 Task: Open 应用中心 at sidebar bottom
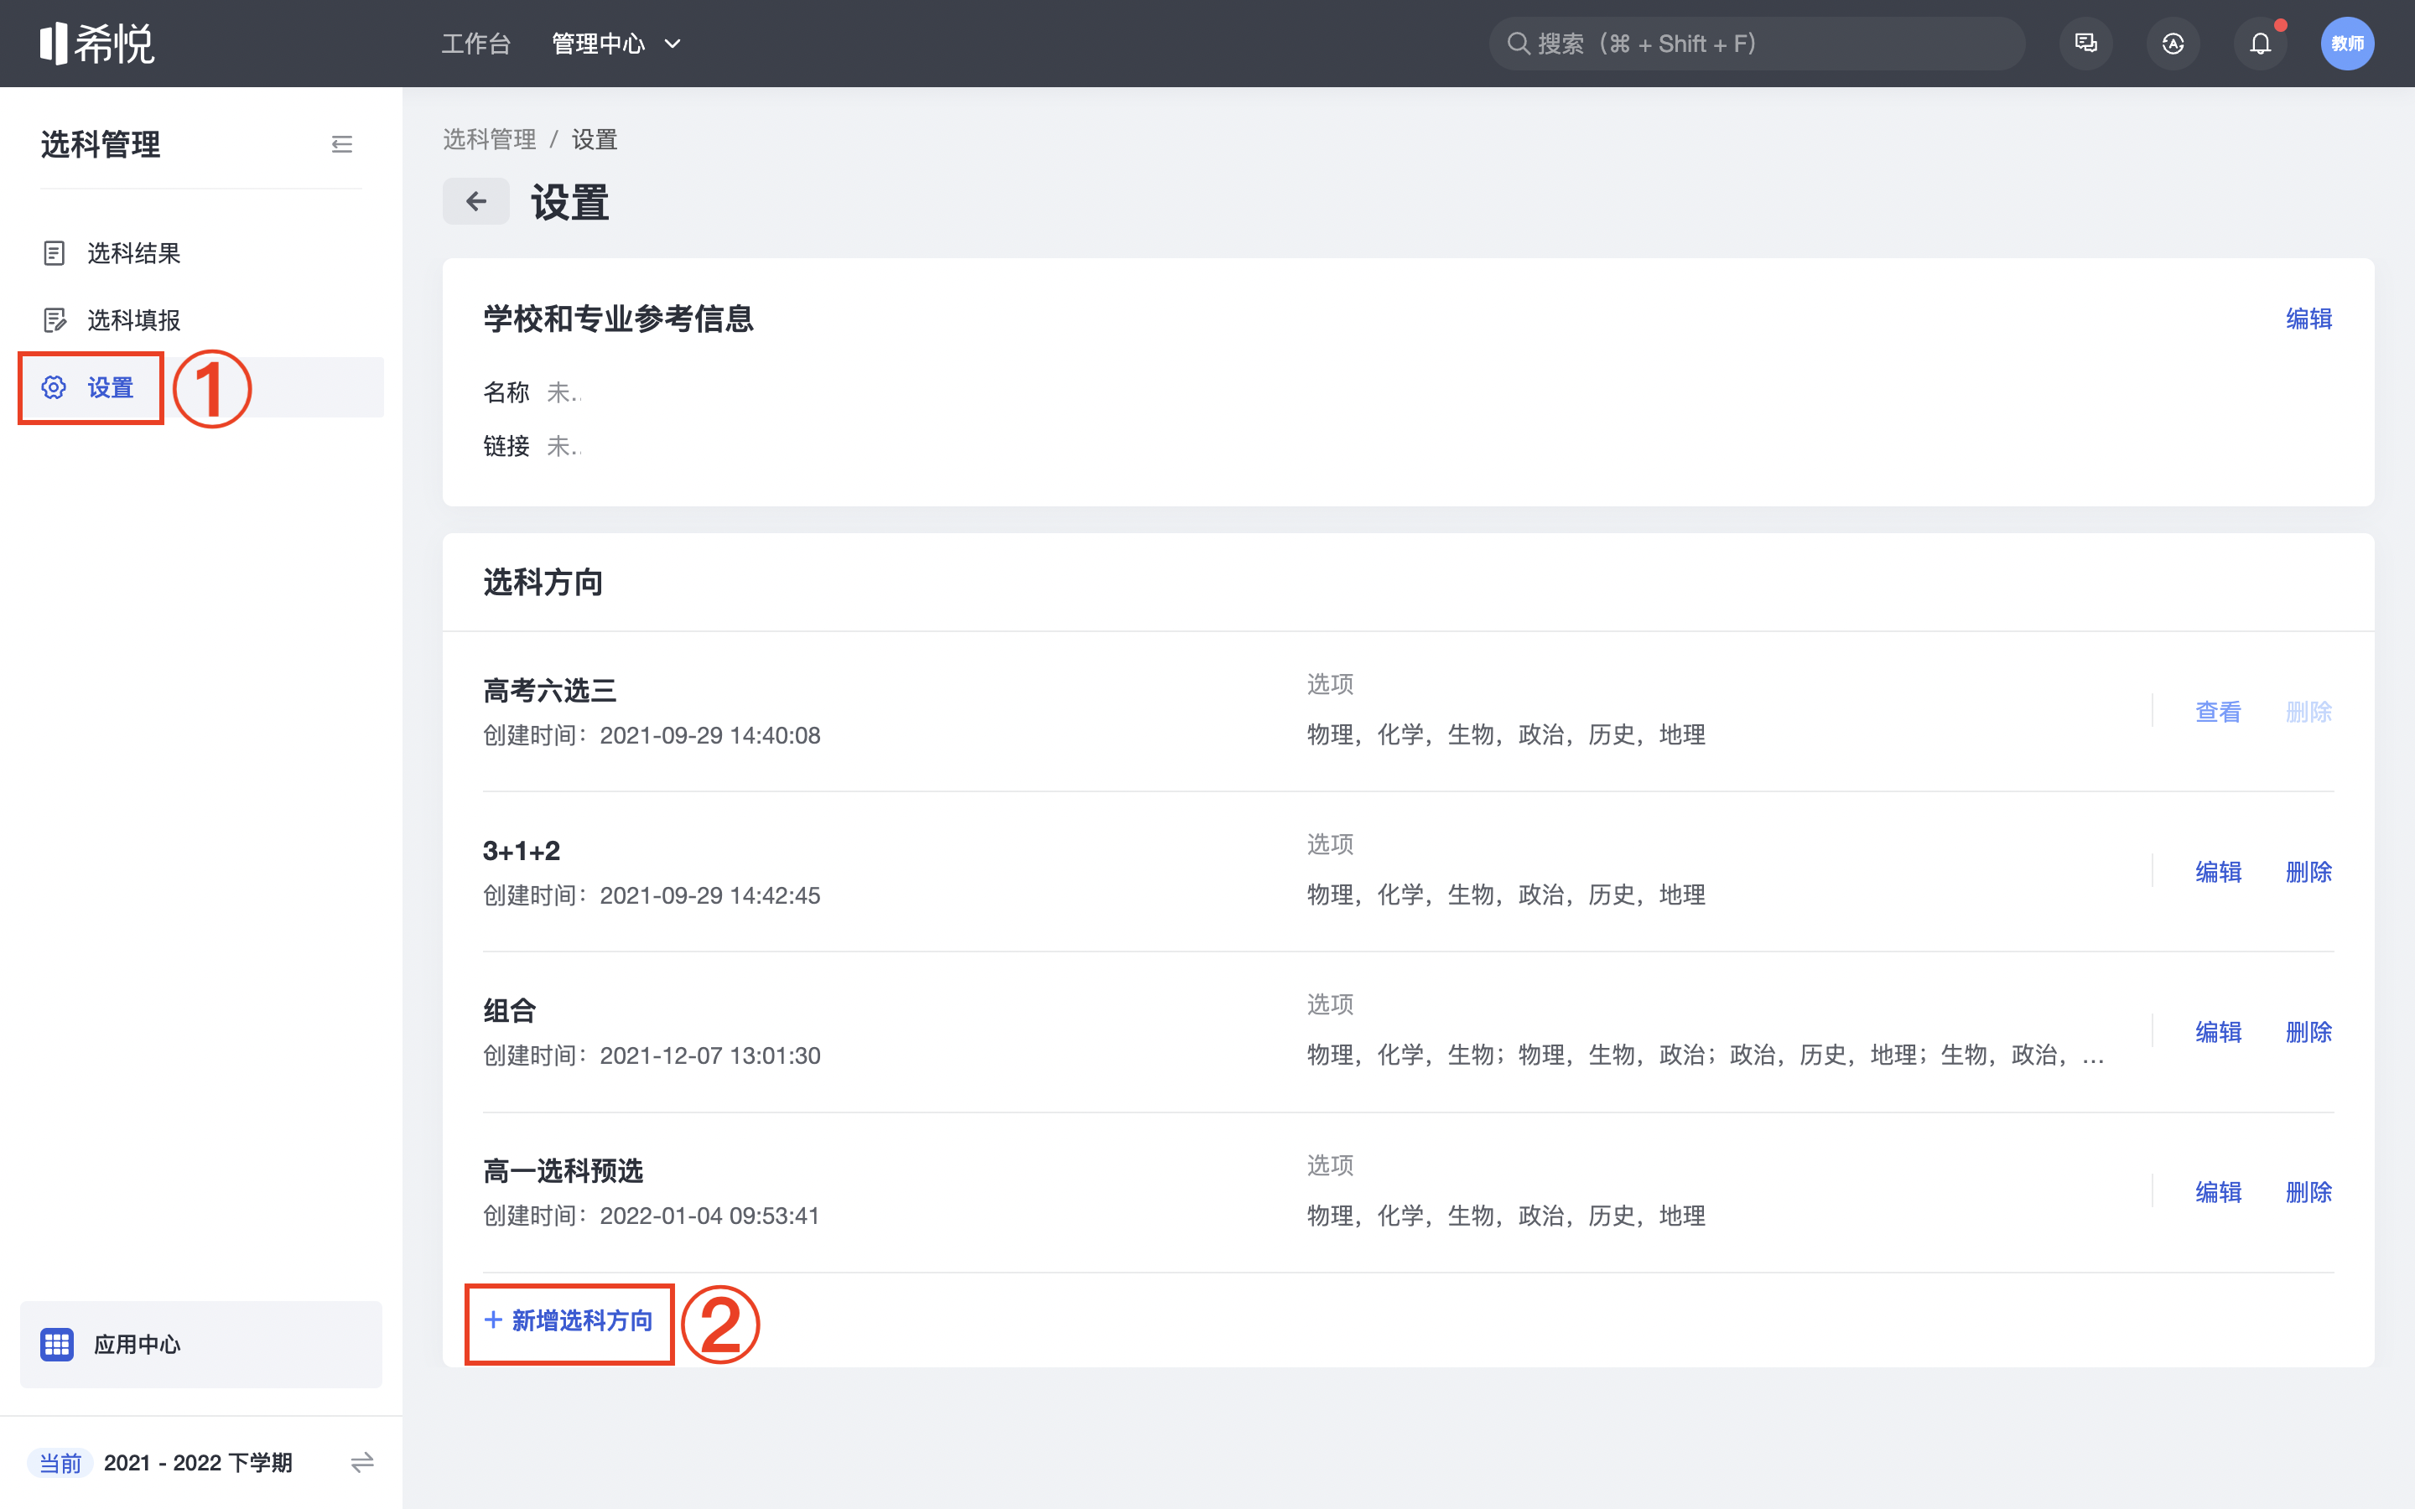(x=200, y=1345)
